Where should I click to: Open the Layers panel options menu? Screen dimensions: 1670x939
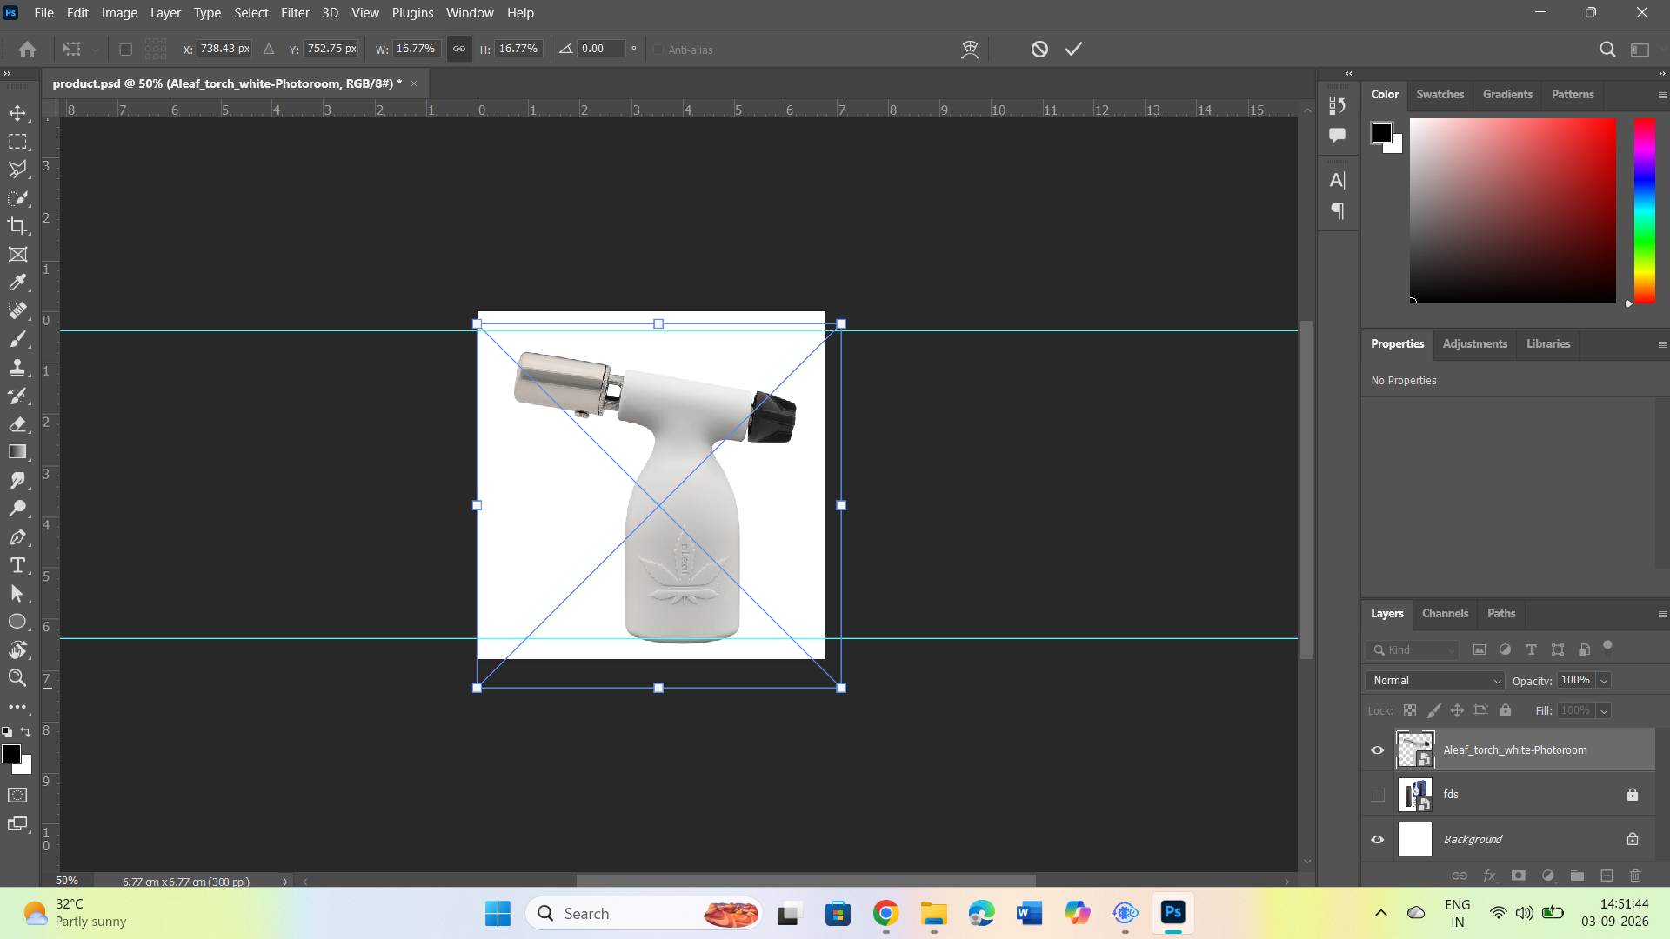point(1662,614)
